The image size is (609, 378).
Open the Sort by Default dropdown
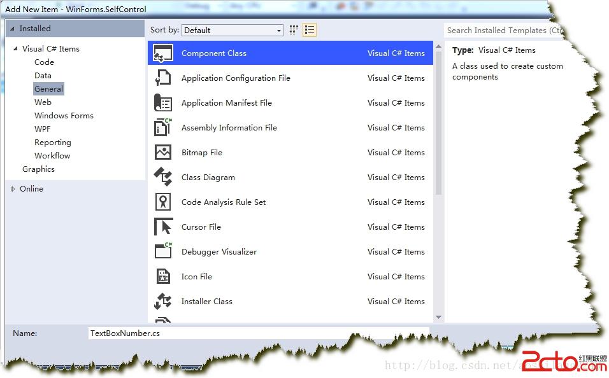tap(233, 31)
